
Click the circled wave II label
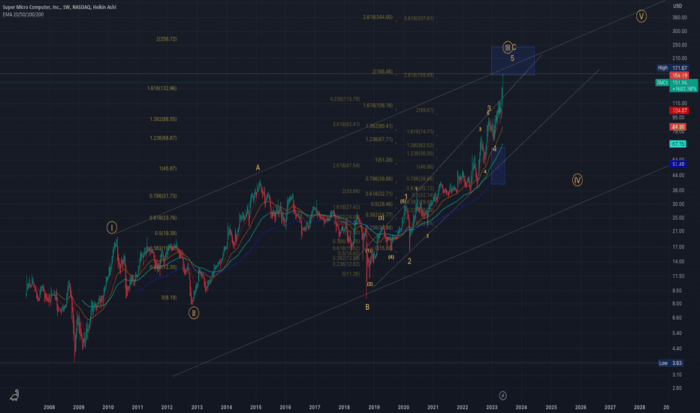tap(194, 313)
